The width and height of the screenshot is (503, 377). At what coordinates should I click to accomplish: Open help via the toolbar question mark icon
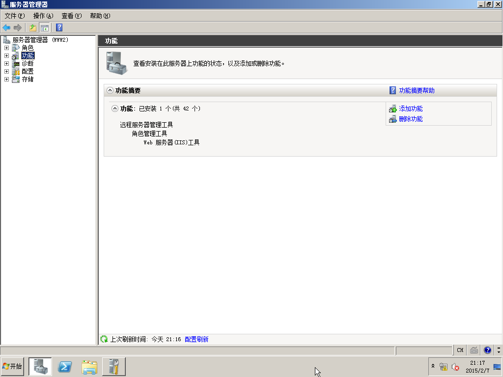coord(59,28)
